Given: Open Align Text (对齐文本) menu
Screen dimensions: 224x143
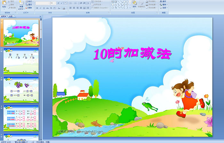Looking at the screenshot, I should click(97, 4).
